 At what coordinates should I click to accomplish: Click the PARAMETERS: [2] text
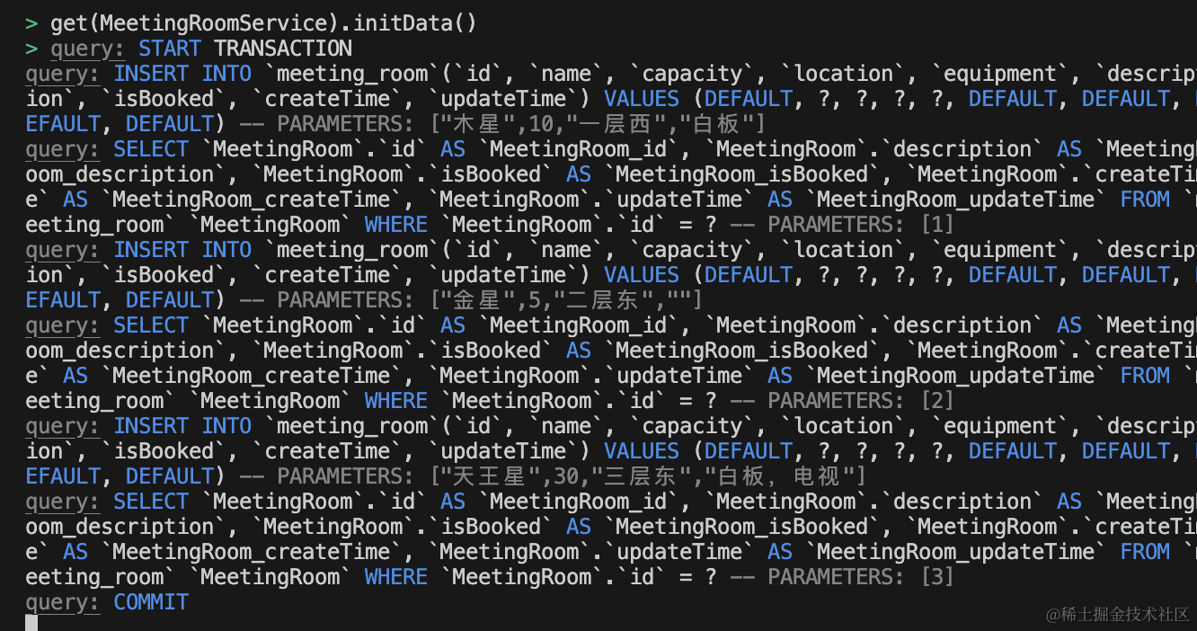coord(860,401)
